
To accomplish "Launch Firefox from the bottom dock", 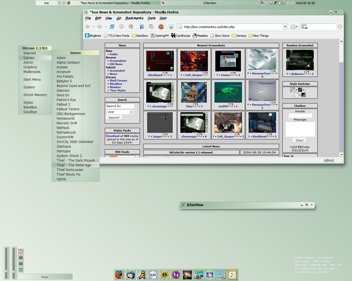I will tap(119, 275).
